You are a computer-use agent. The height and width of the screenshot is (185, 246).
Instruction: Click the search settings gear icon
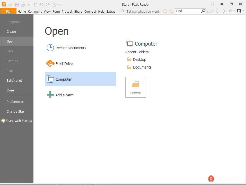(209, 11)
